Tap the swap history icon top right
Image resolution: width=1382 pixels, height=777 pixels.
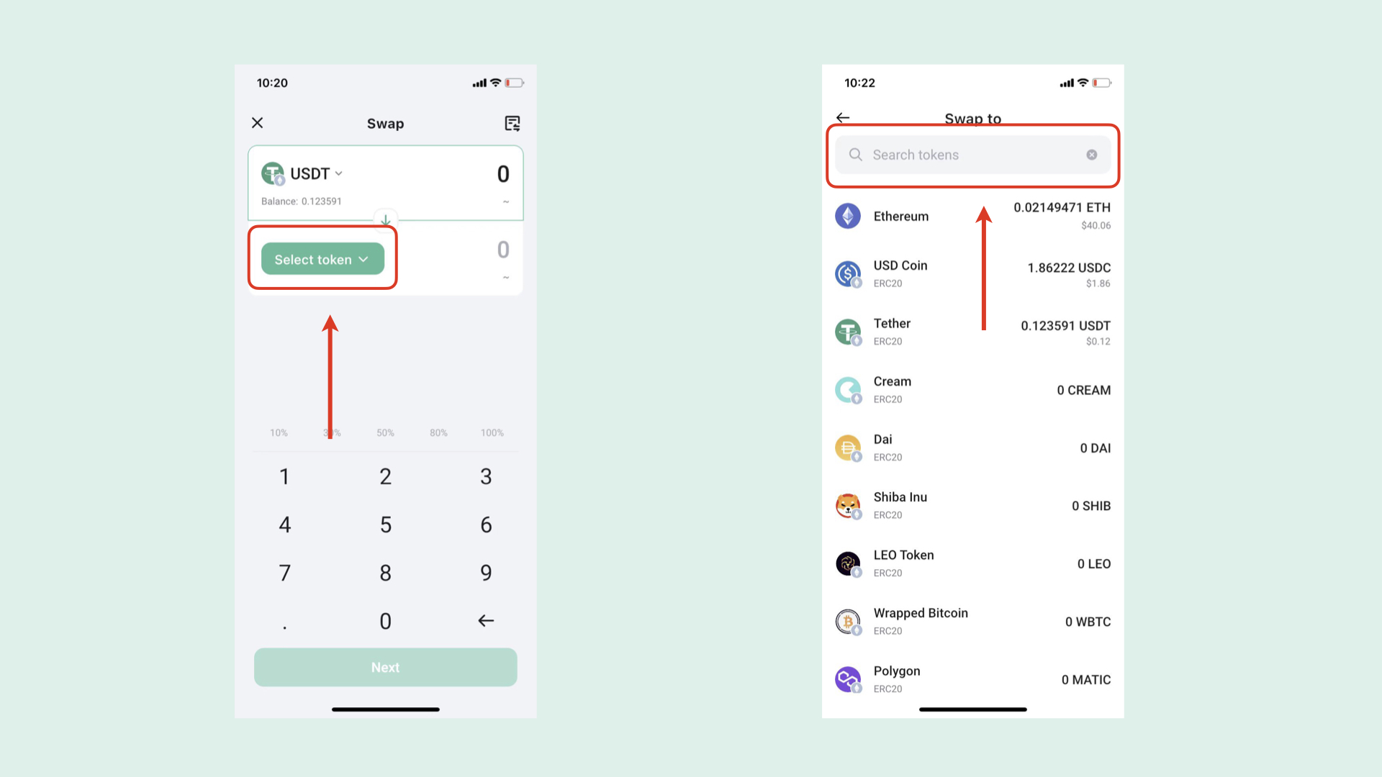point(512,123)
